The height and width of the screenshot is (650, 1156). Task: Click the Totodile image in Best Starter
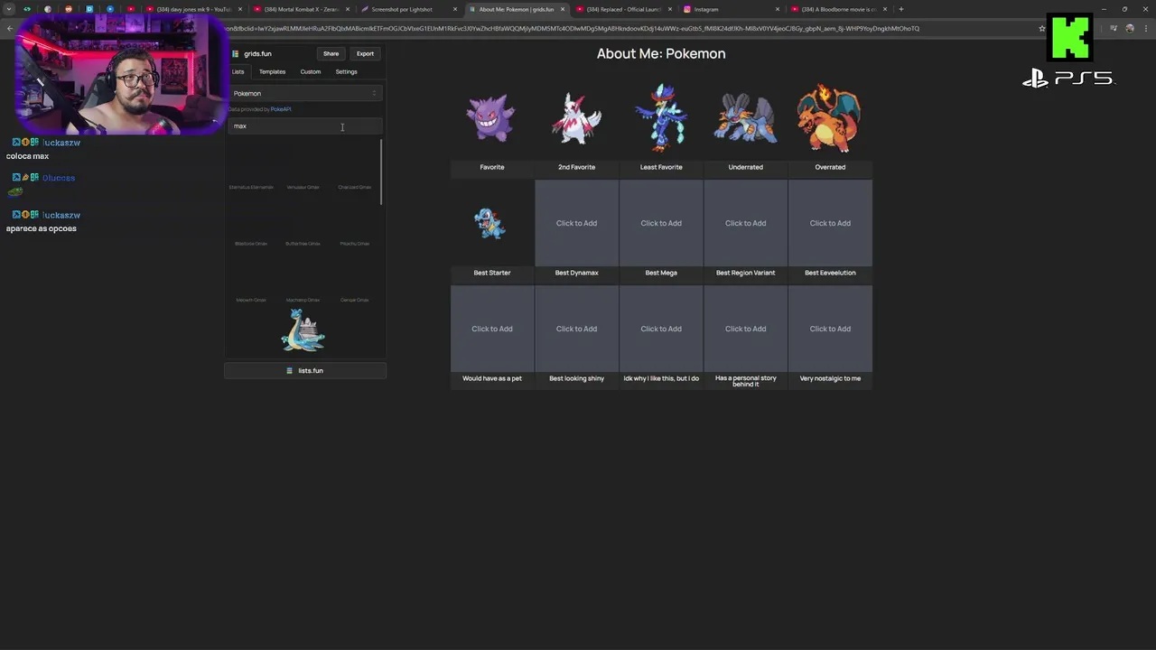[x=491, y=223]
